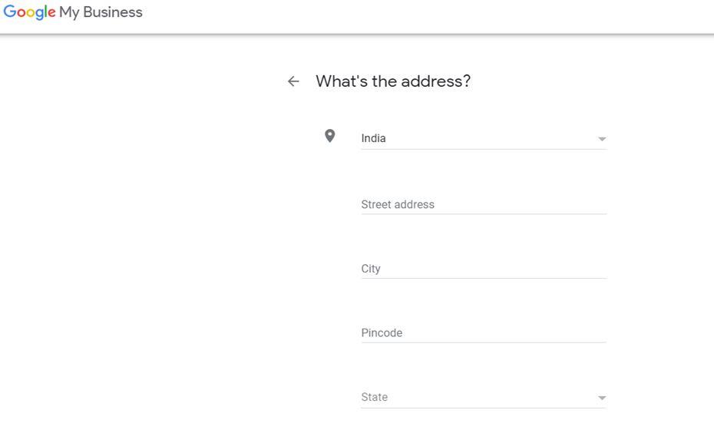Expand the State dropdown arrow
The width and height of the screenshot is (714, 433).
[x=602, y=398]
